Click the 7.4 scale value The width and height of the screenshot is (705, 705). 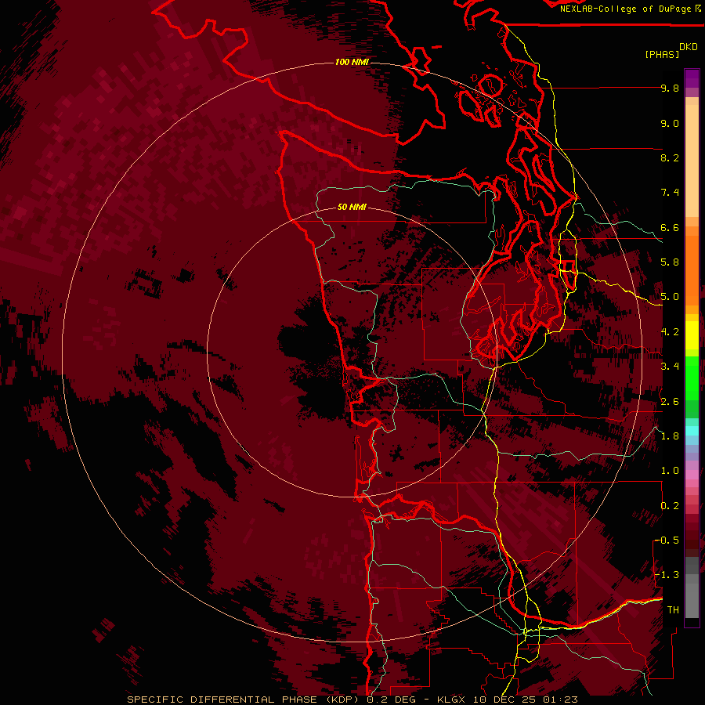[x=670, y=193]
